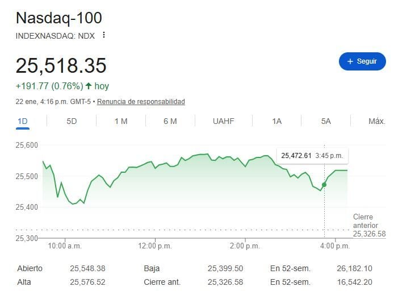Screen dimensions: 394x299
Task: Open the Renuncia de responsabilidad link
Action: pyautogui.click(x=141, y=102)
